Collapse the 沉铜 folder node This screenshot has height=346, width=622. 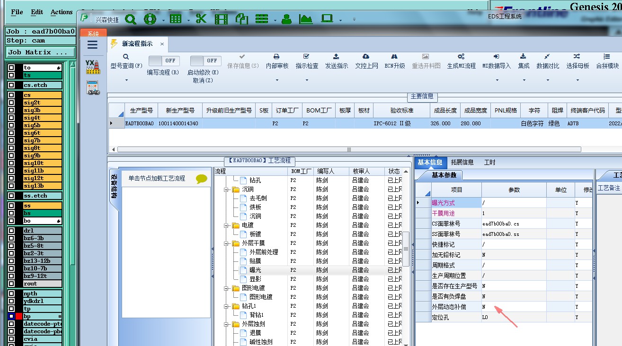click(x=226, y=189)
